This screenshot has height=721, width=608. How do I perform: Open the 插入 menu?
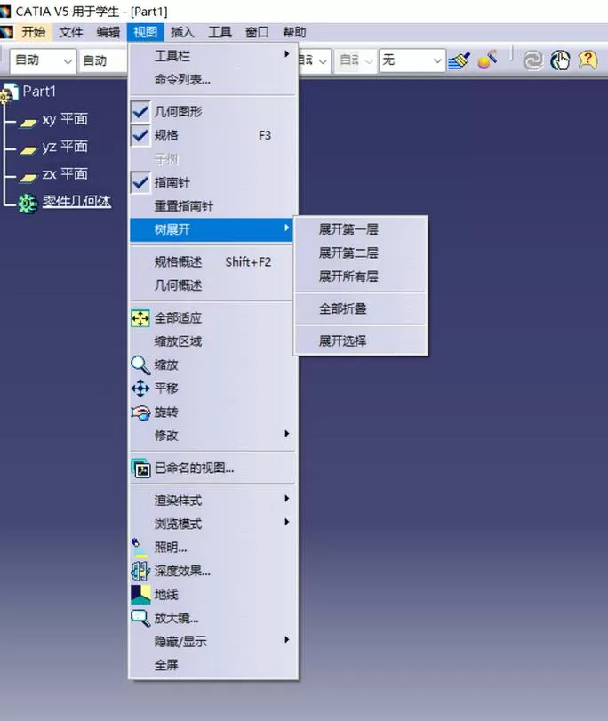point(182,32)
